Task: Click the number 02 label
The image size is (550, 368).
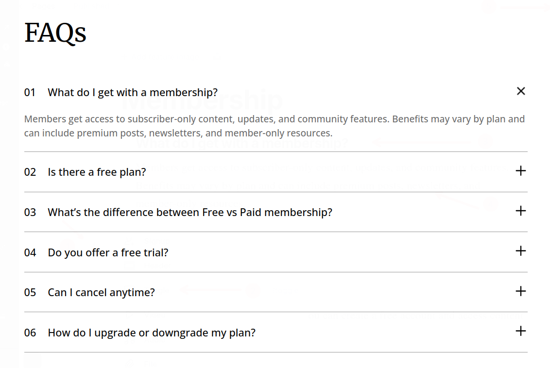Action: pyautogui.click(x=30, y=172)
